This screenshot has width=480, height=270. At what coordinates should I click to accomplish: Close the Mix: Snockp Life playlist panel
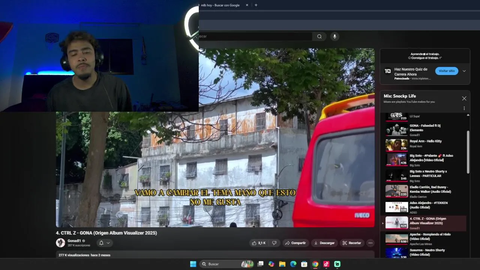[464, 98]
